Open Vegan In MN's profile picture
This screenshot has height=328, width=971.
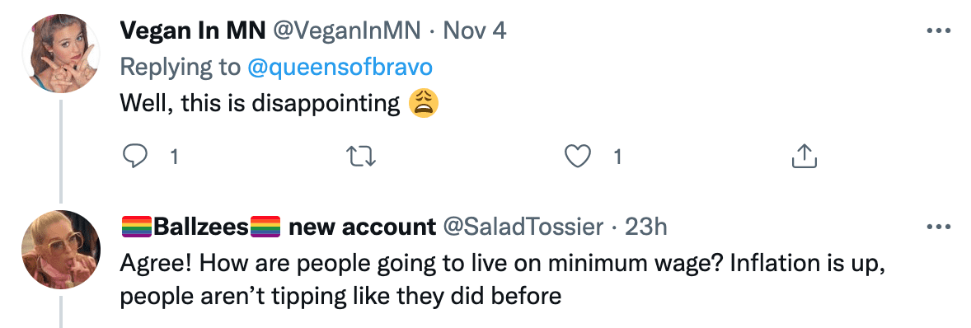[x=61, y=54]
